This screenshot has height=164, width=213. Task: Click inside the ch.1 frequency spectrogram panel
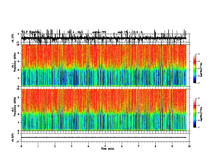104,65
